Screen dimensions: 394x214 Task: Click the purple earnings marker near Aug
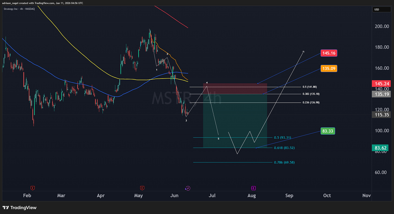[x=254, y=188]
